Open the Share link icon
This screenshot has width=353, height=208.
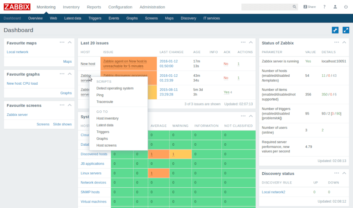click(310, 7)
